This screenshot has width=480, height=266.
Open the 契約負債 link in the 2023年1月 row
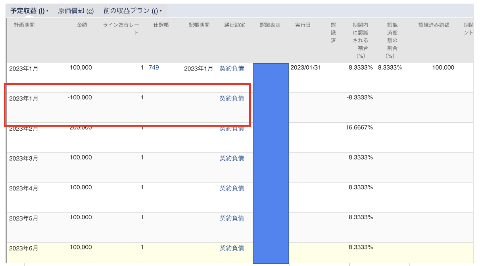231,68
